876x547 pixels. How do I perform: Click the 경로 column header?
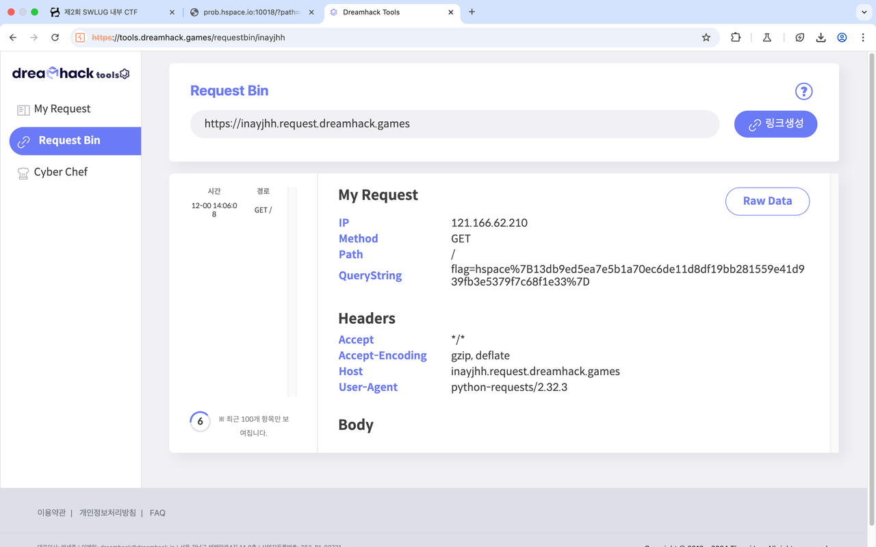263,191
